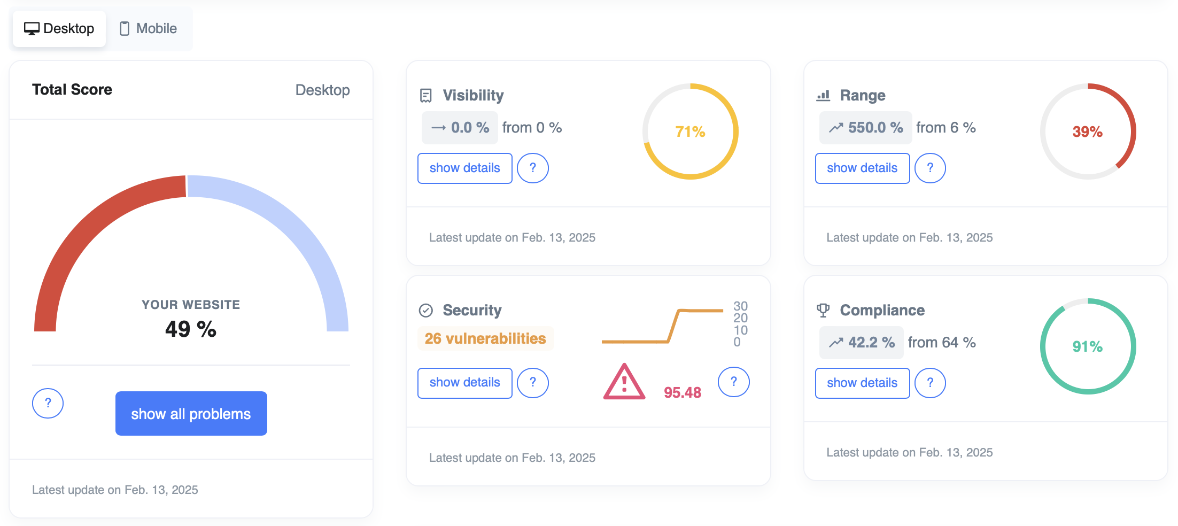Click the Visibility card heading
This screenshot has width=1178, height=526.
coord(474,96)
